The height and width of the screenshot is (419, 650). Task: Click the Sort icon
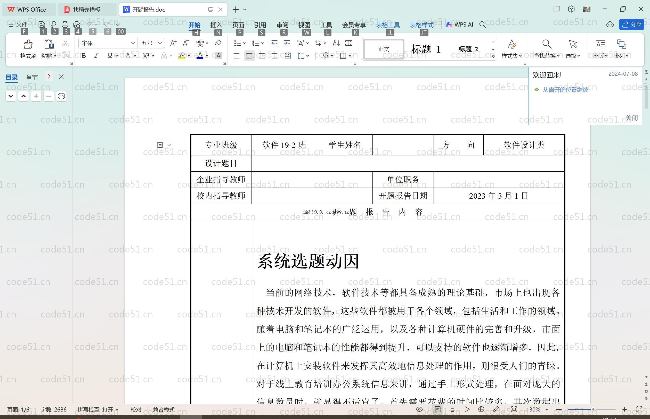(x=336, y=43)
